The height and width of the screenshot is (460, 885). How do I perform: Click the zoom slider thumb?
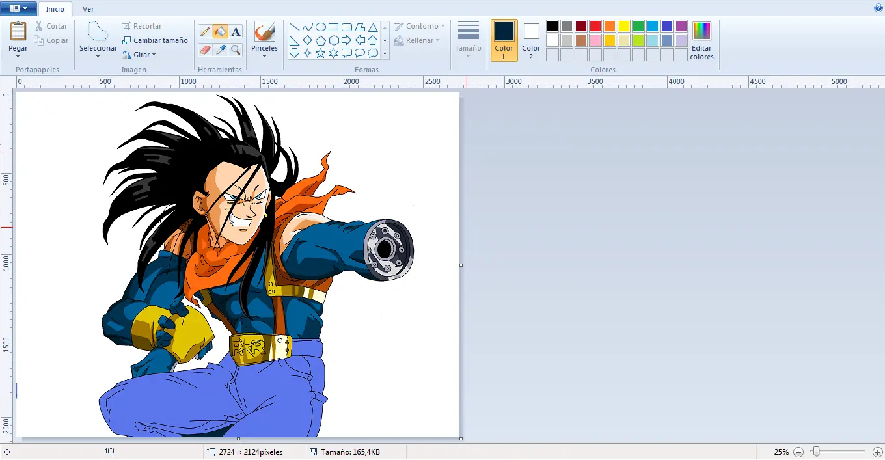(x=815, y=452)
